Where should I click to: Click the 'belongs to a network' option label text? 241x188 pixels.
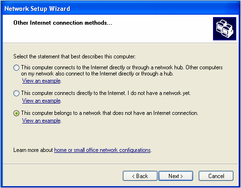110,113
